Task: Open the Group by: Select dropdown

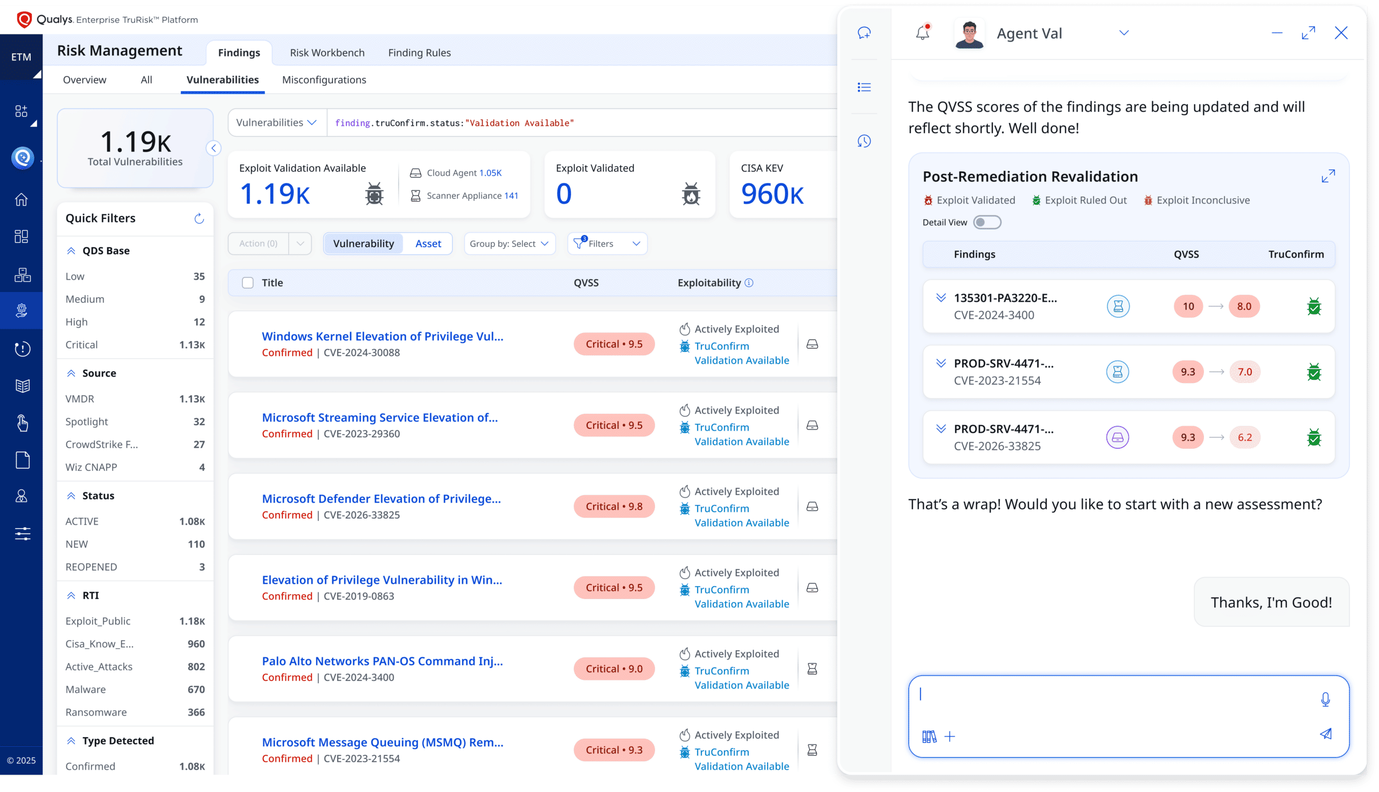Action: (509, 244)
